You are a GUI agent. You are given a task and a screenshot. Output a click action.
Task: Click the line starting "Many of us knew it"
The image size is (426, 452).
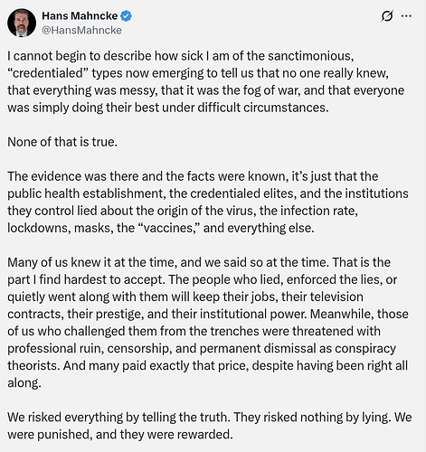pos(199,262)
